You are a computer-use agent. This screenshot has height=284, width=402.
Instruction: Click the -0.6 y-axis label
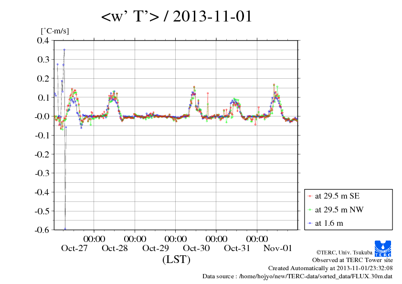click(x=42, y=230)
